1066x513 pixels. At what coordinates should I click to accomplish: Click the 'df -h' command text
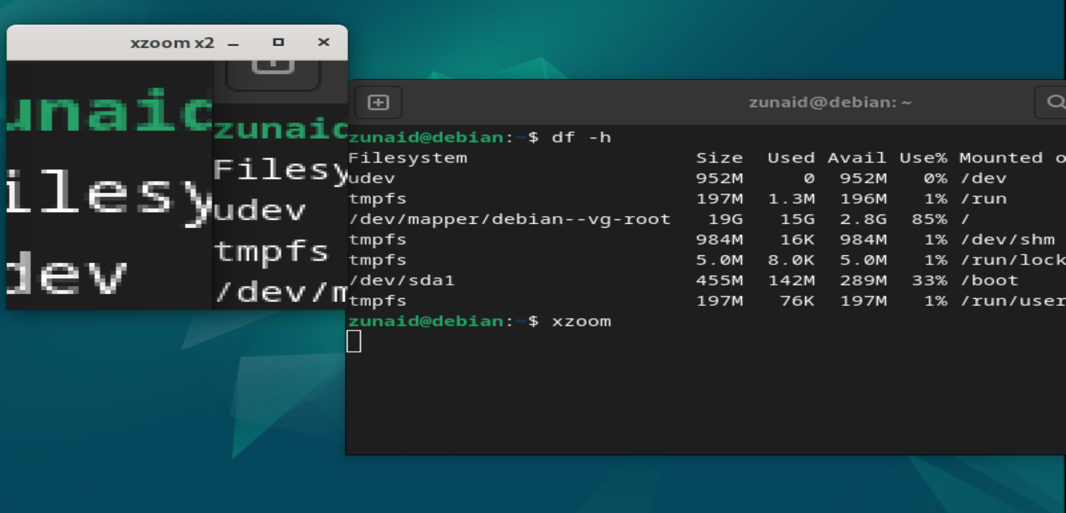[x=581, y=137]
